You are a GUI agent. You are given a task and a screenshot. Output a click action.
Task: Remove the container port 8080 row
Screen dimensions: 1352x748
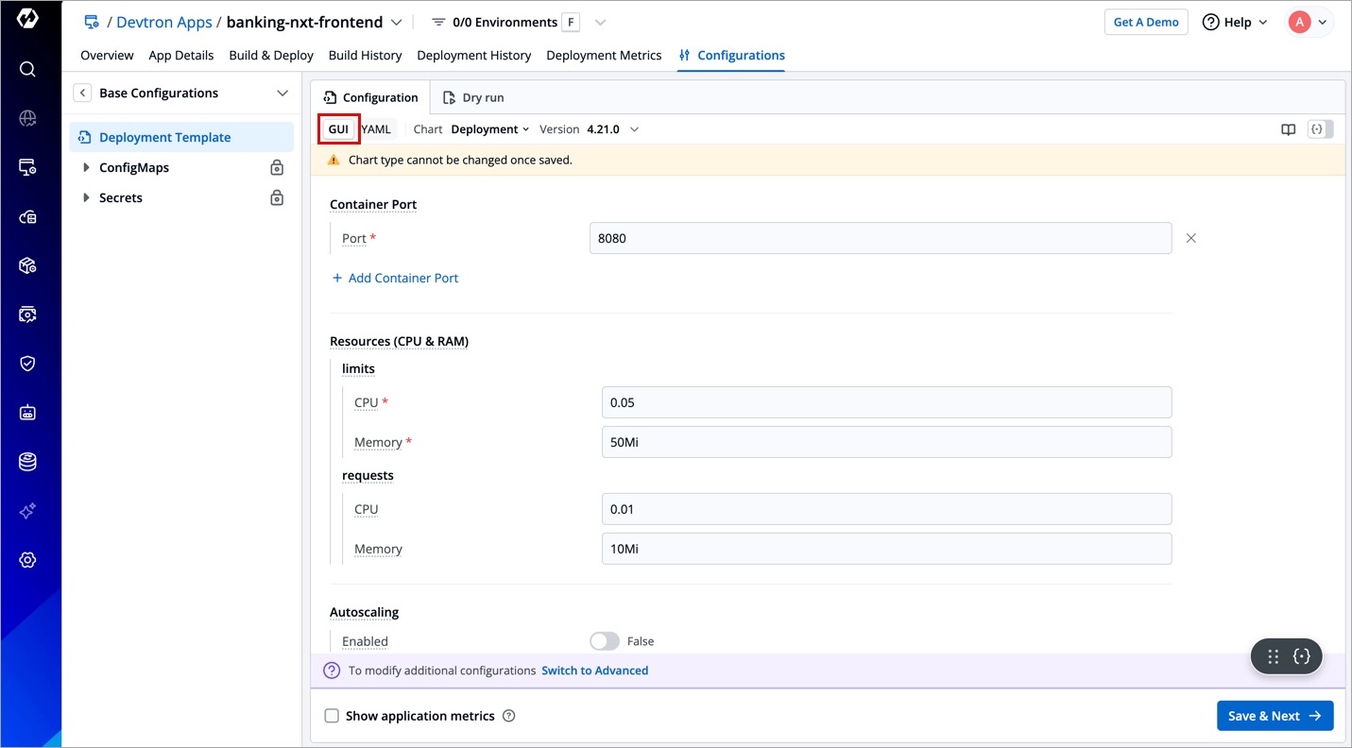(1190, 238)
